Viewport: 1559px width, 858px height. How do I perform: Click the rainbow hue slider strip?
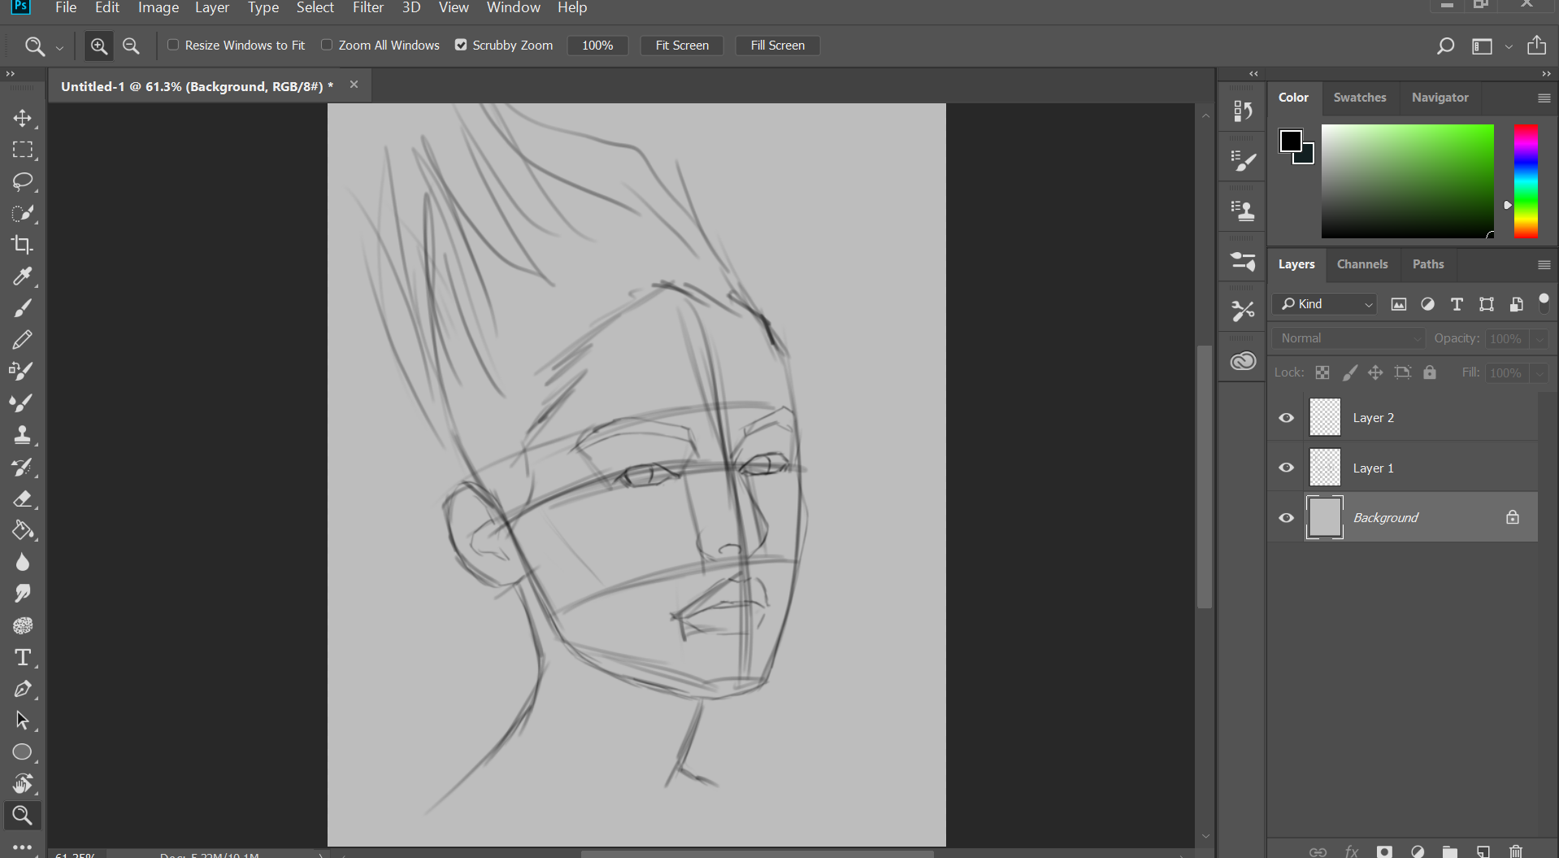[x=1525, y=181]
